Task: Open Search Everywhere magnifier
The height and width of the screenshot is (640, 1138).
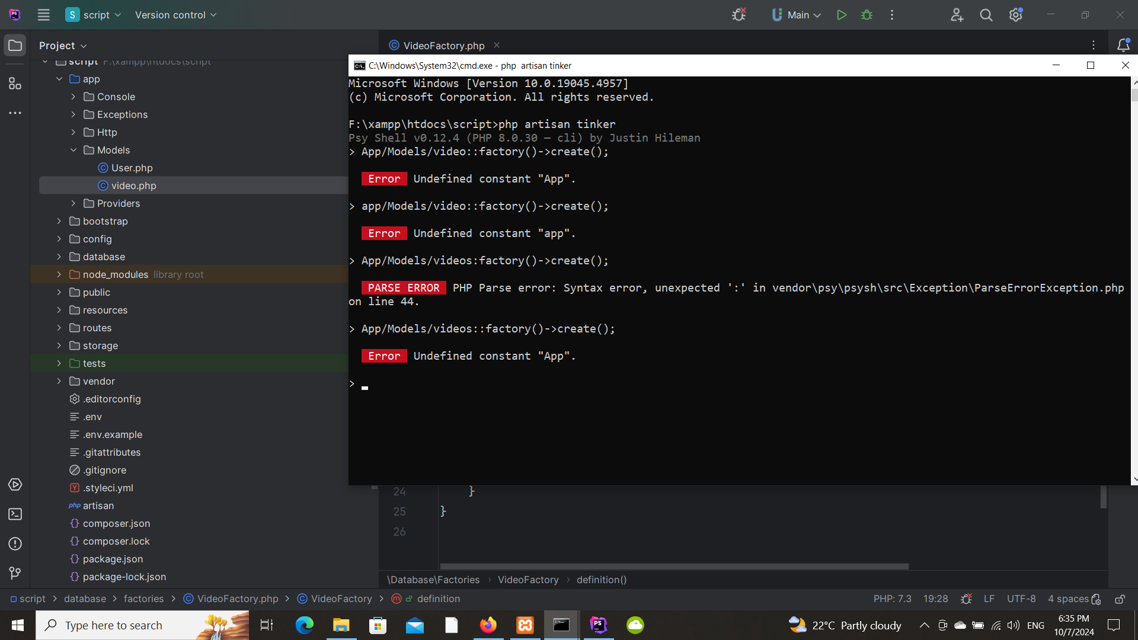Action: click(x=986, y=15)
